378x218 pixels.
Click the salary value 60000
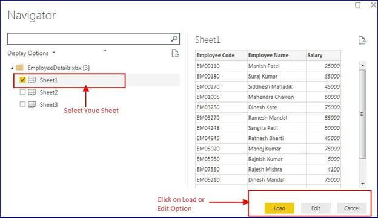[x=332, y=97]
